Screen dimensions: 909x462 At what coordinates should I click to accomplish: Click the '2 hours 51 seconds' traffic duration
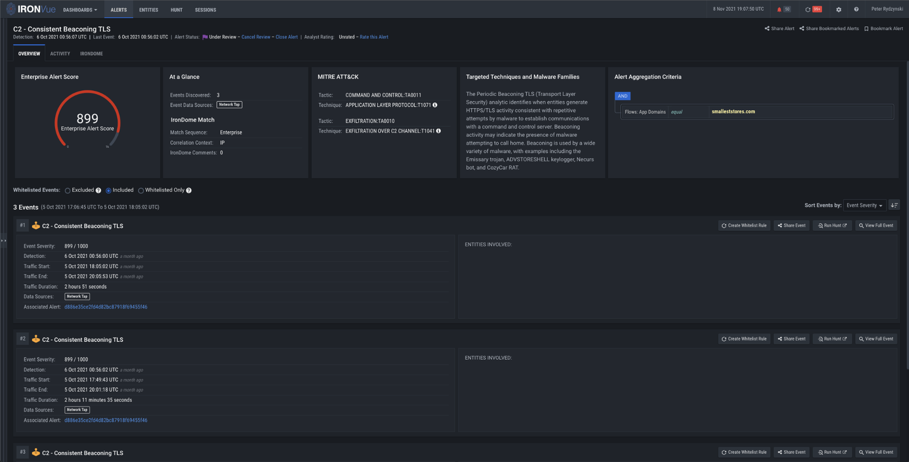point(86,287)
